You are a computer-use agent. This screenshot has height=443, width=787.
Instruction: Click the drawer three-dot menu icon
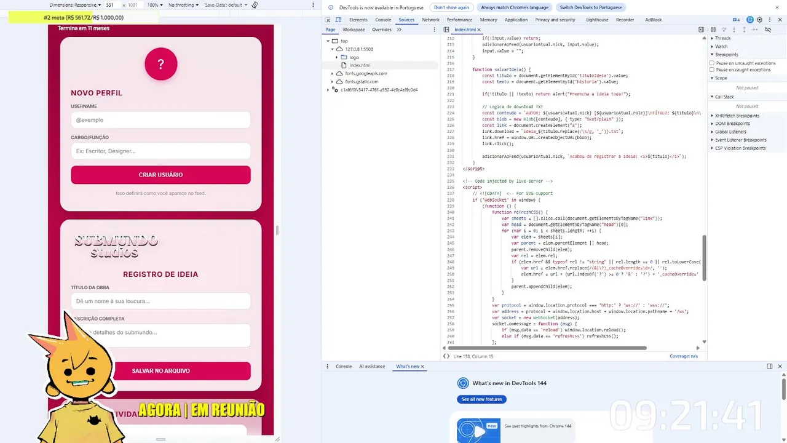(x=329, y=367)
